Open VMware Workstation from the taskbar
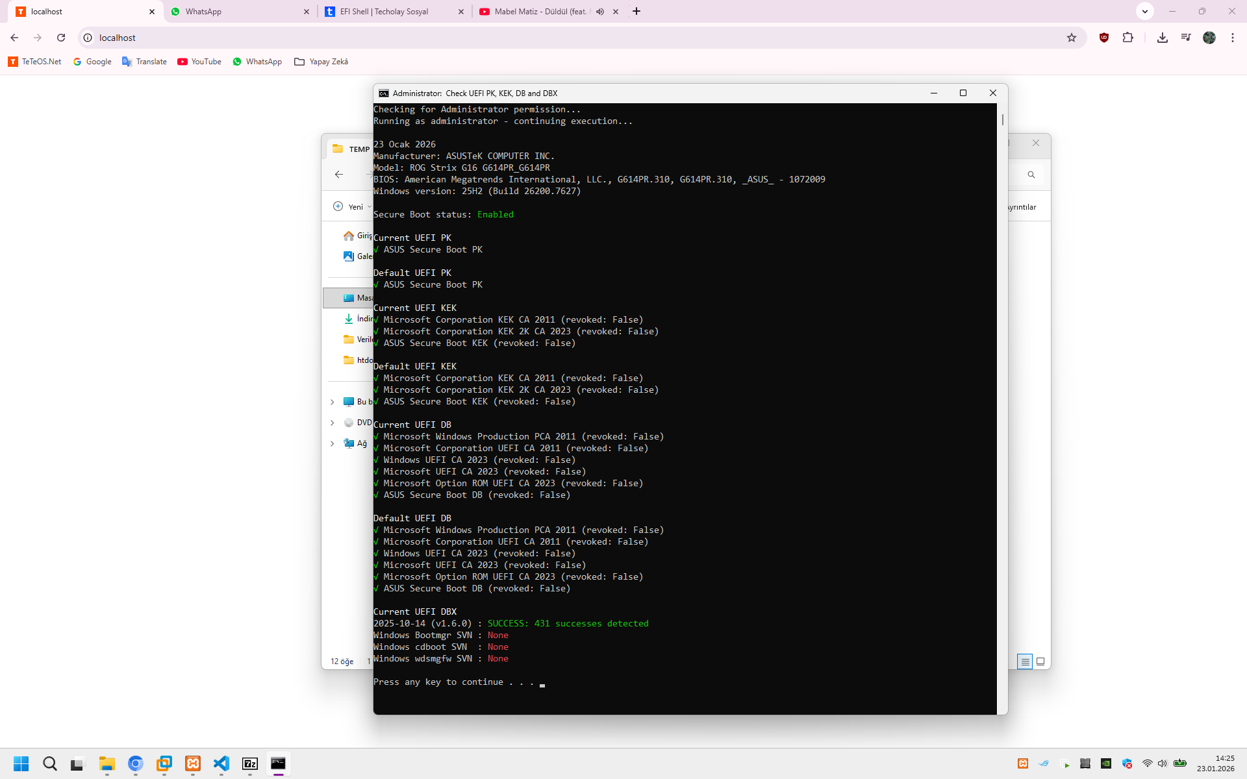The image size is (1247, 779). pyautogui.click(x=164, y=763)
